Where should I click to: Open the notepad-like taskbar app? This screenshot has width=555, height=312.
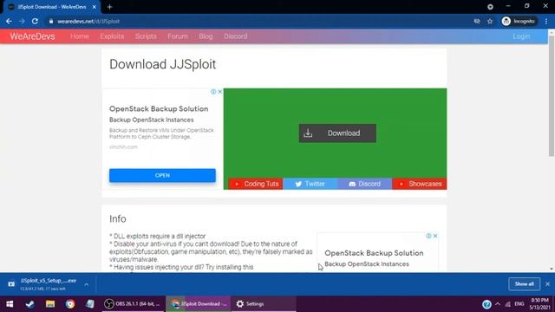click(90, 304)
